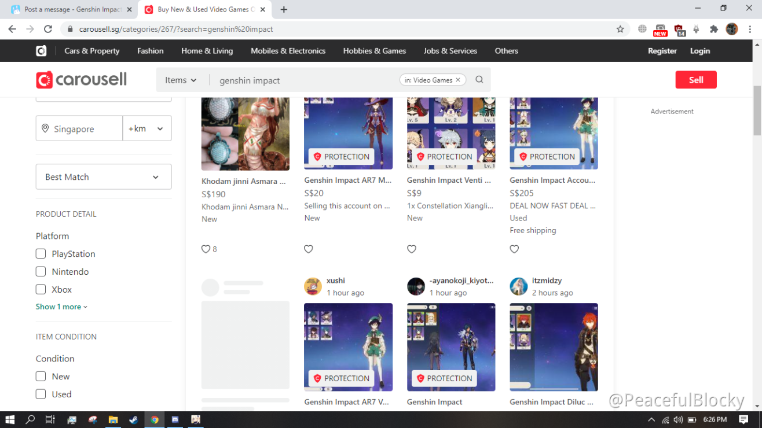Click the taskbar clock showing 6:26 PM
The image size is (762, 428).
pyautogui.click(x=715, y=419)
